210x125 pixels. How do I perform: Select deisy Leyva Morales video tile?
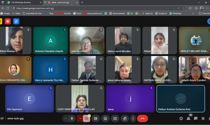click(x=123, y=40)
